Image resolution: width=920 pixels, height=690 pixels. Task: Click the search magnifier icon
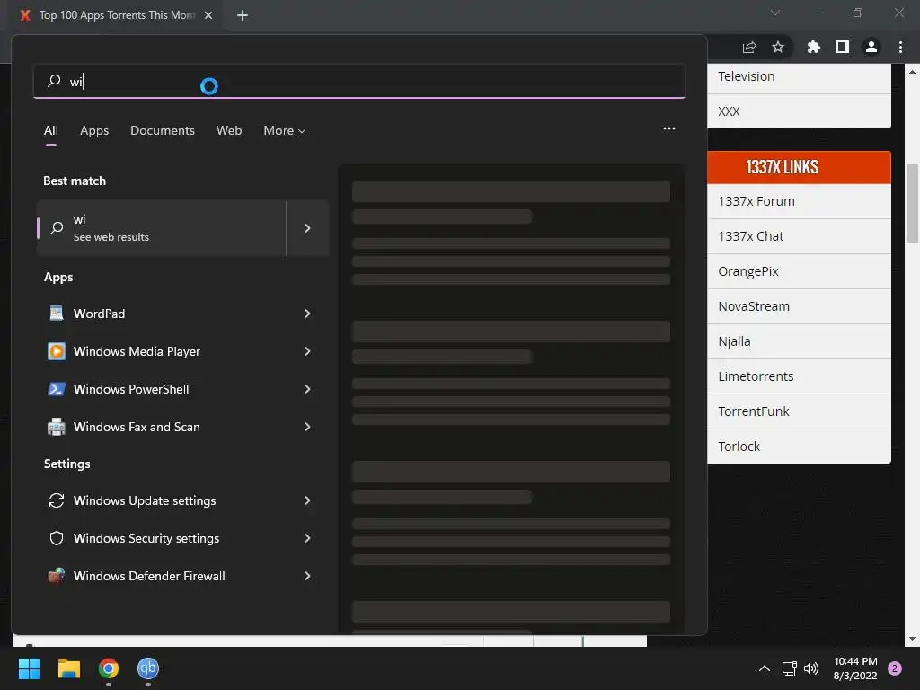pos(54,80)
